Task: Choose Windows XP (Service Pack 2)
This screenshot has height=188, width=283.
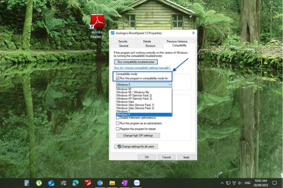Action: 144,96
